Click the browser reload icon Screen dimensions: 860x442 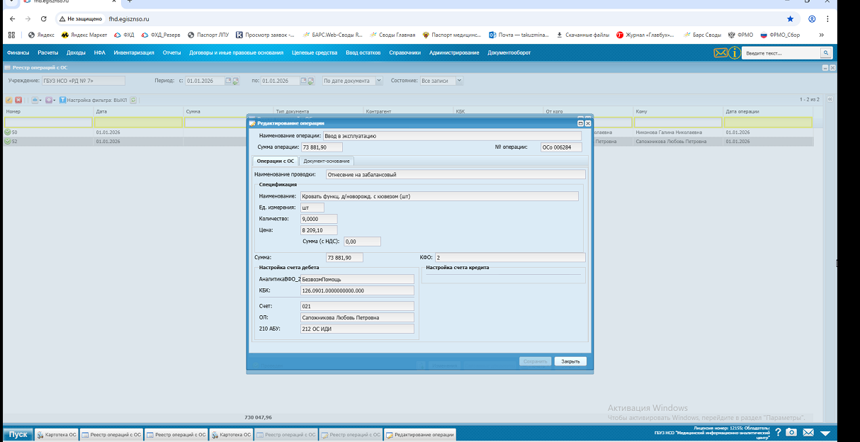tap(44, 18)
